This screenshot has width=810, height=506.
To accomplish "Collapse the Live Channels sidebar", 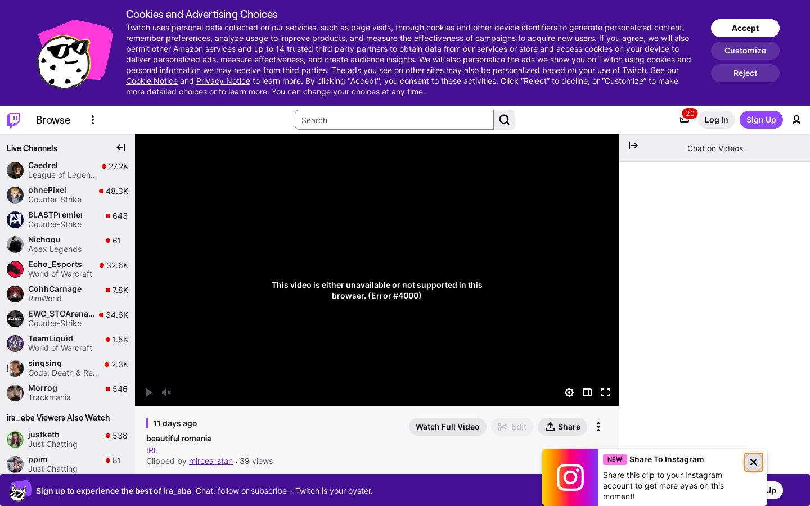I will tap(121, 147).
